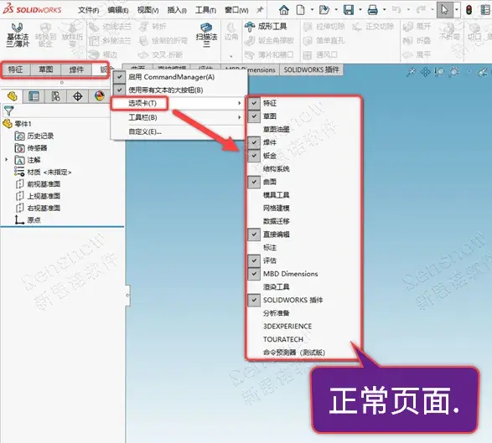Switch to PropertyManager panel tab
This screenshot has width=492, height=443.
[x=34, y=96]
